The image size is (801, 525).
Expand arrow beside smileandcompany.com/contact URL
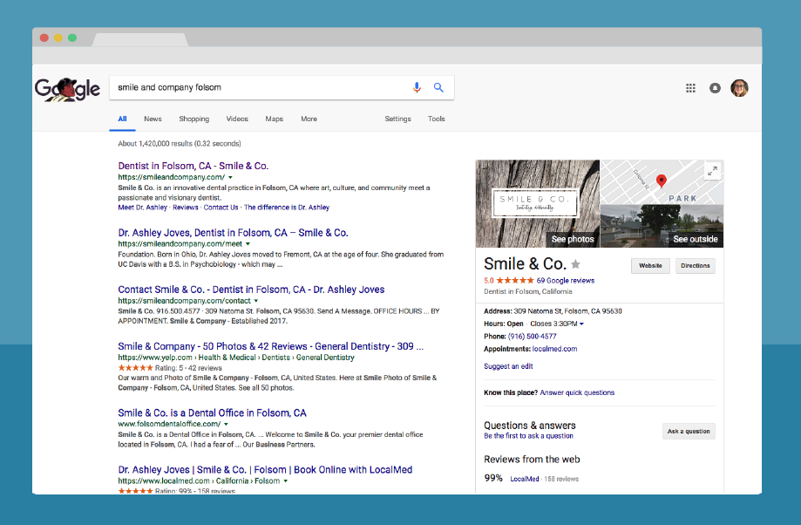(256, 301)
